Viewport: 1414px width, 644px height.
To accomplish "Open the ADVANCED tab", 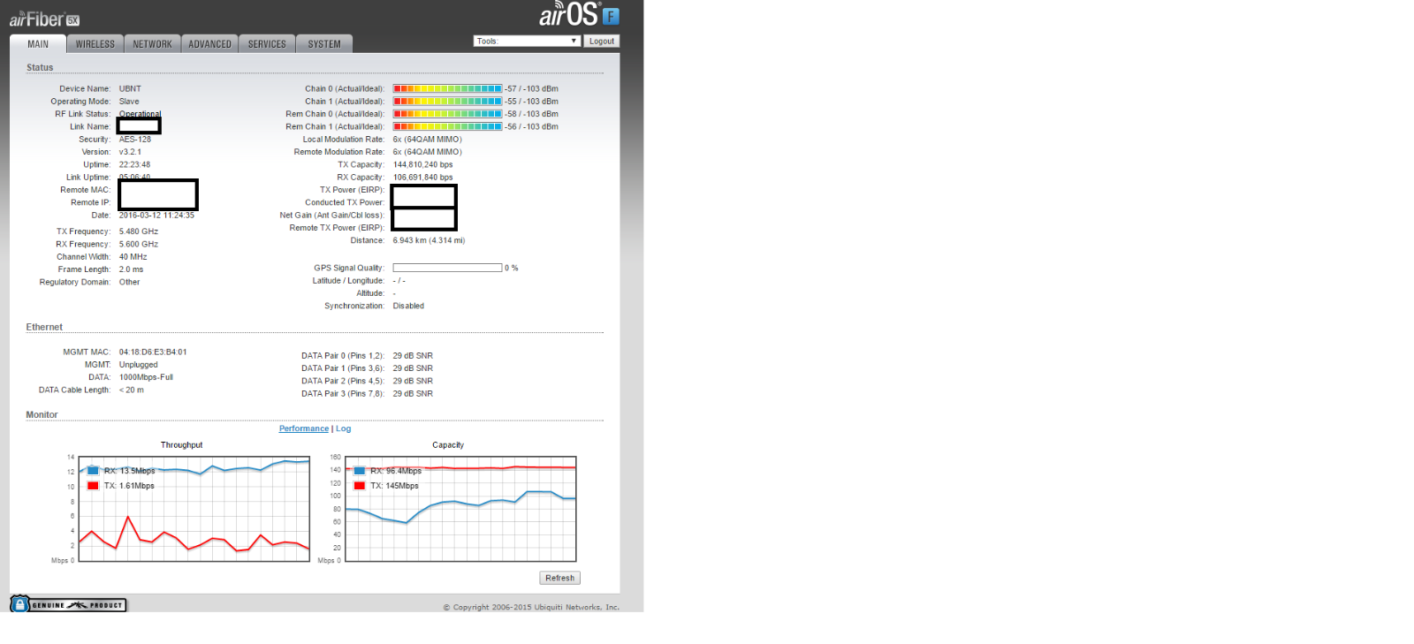I will (x=209, y=44).
